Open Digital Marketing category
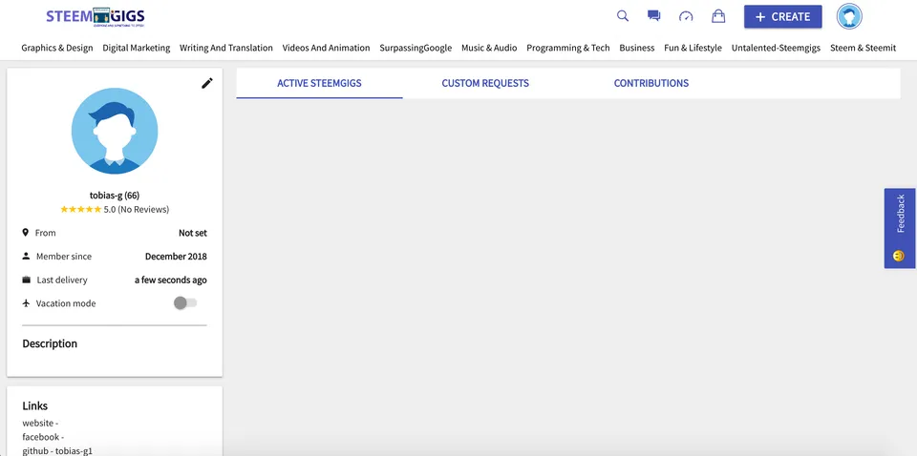Screen dimensions: 917x456 pyautogui.click(x=137, y=48)
